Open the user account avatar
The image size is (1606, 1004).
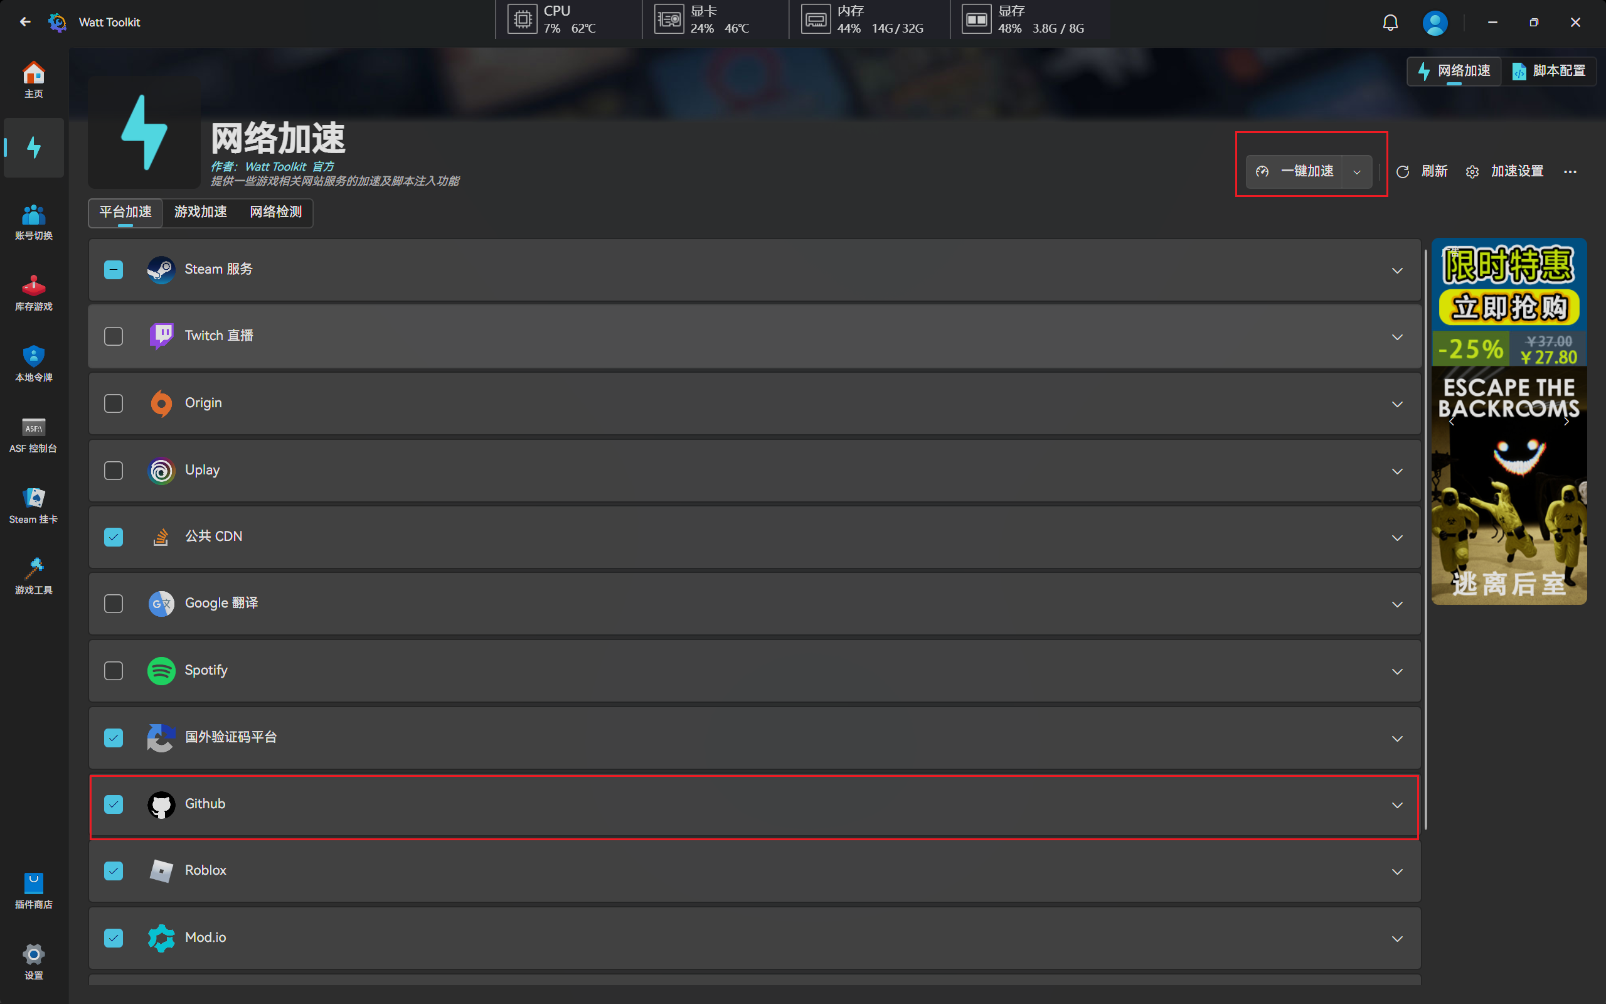pyautogui.click(x=1434, y=23)
